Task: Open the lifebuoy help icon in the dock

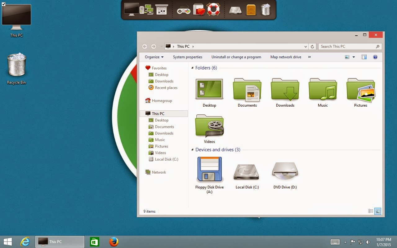Action: [x=213, y=9]
